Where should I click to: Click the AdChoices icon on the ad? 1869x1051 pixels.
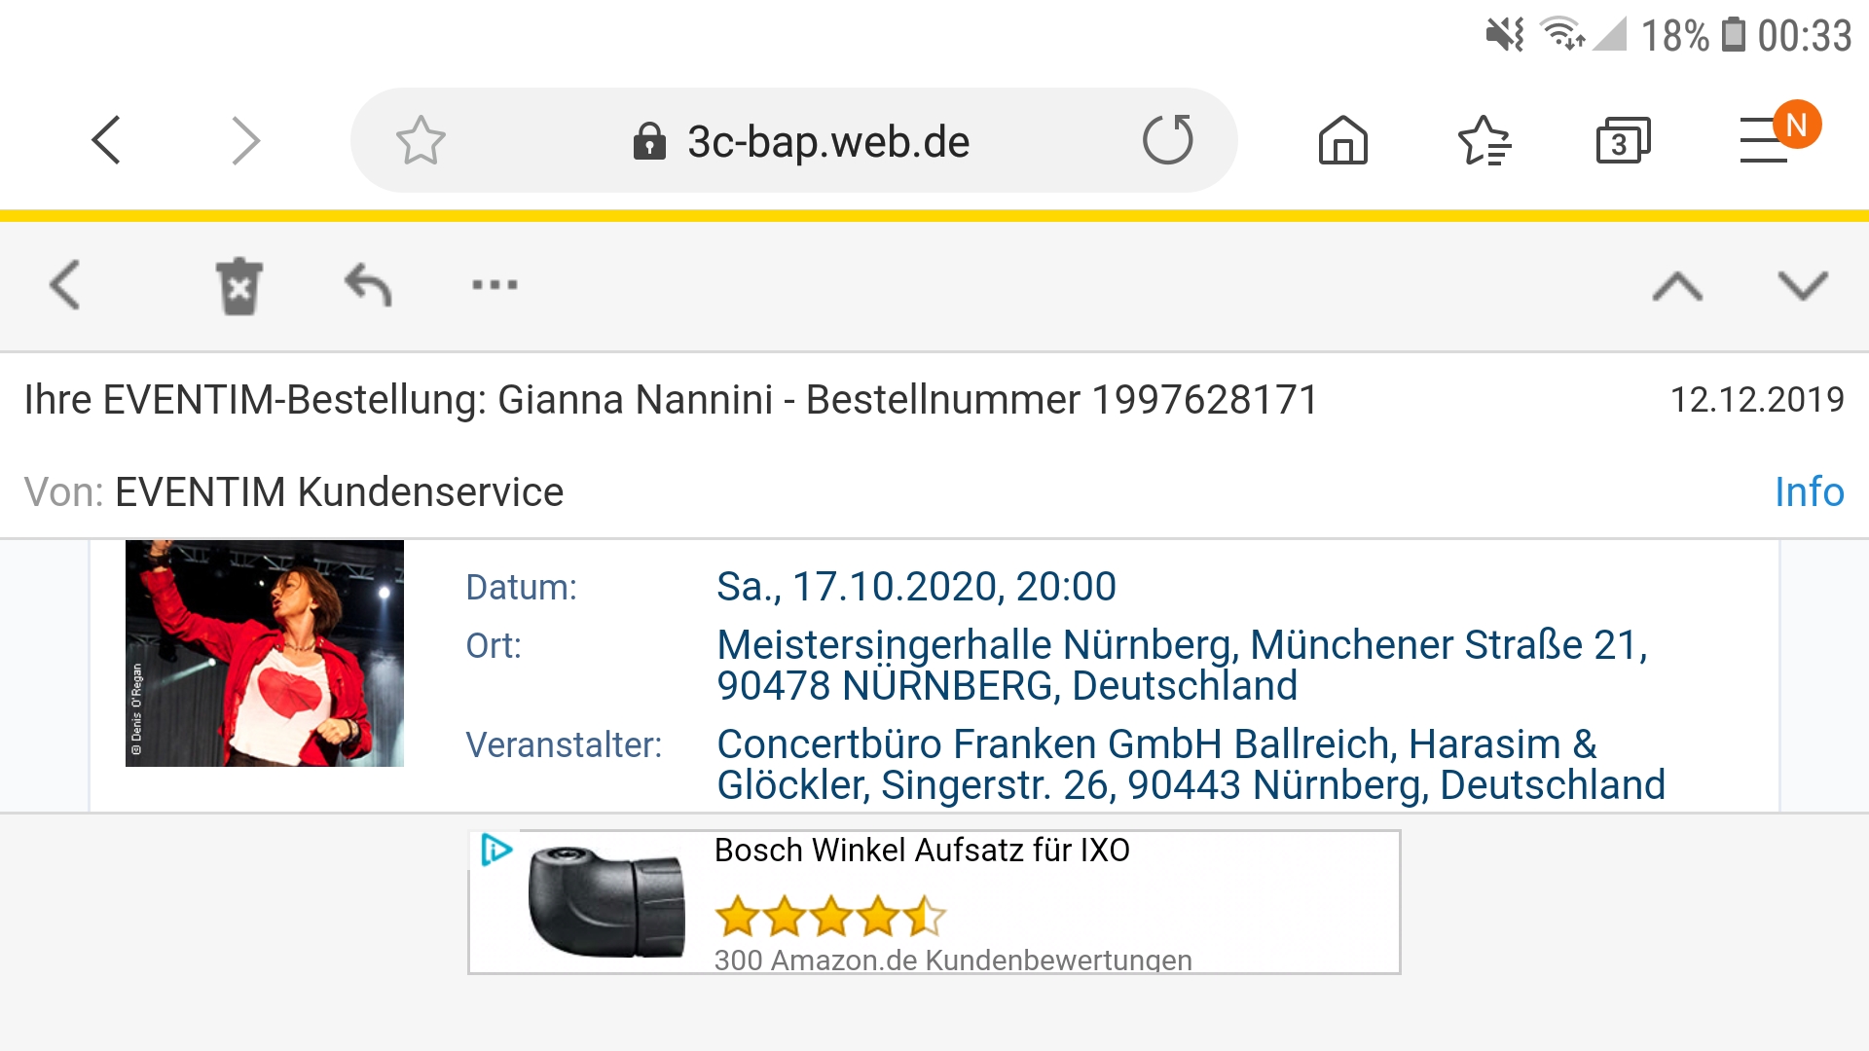click(496, 850)
